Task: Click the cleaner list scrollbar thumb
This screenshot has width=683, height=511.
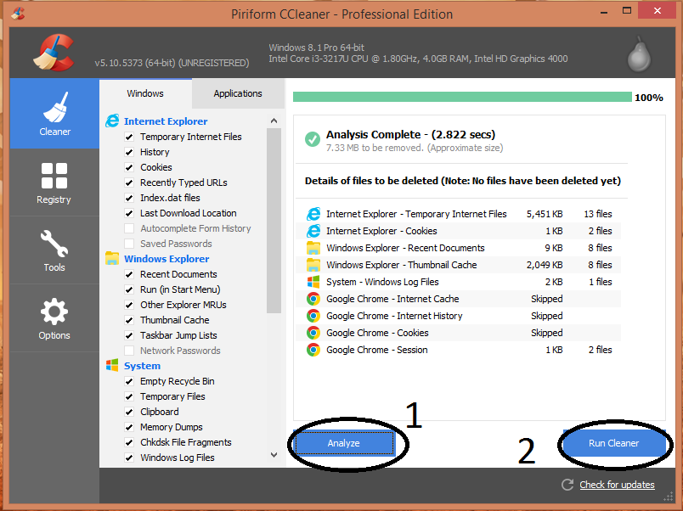Action: [274, 221]
